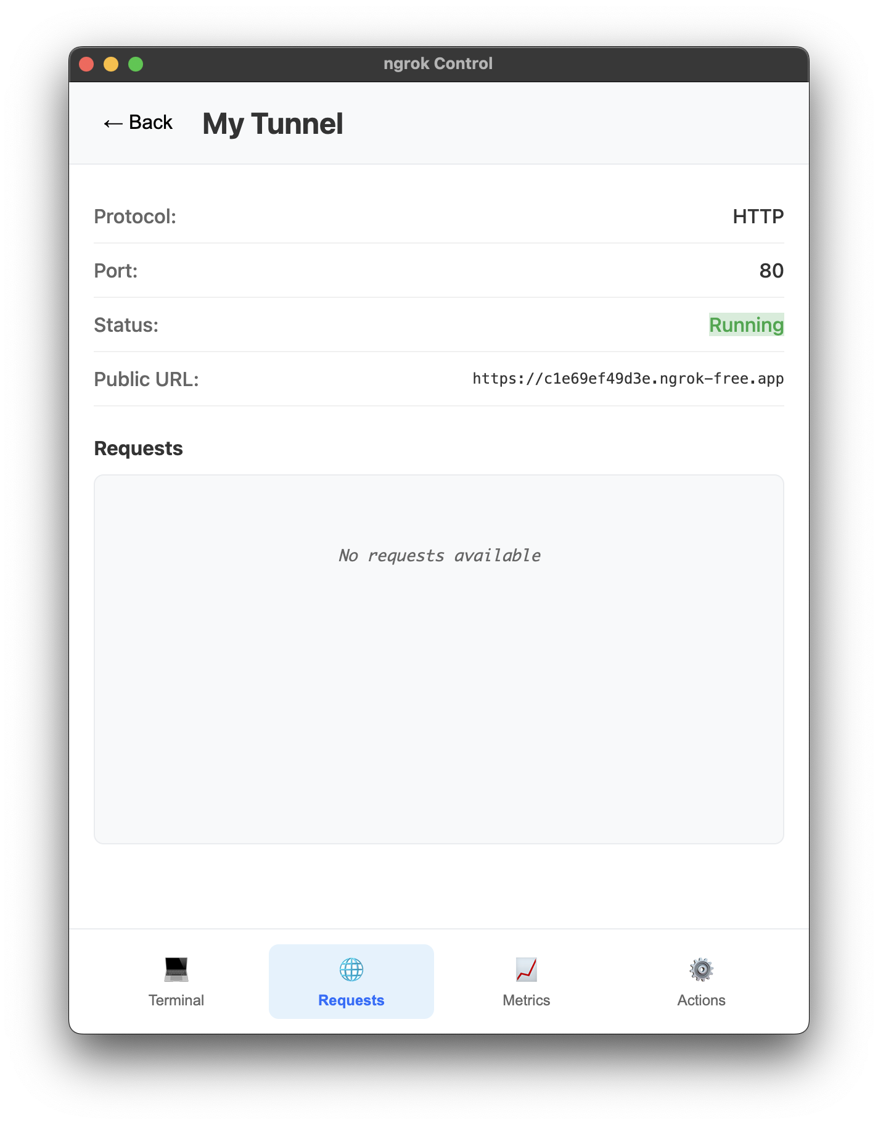
Task: Select the Requests tab label
Action: (x=351, y=1000)
